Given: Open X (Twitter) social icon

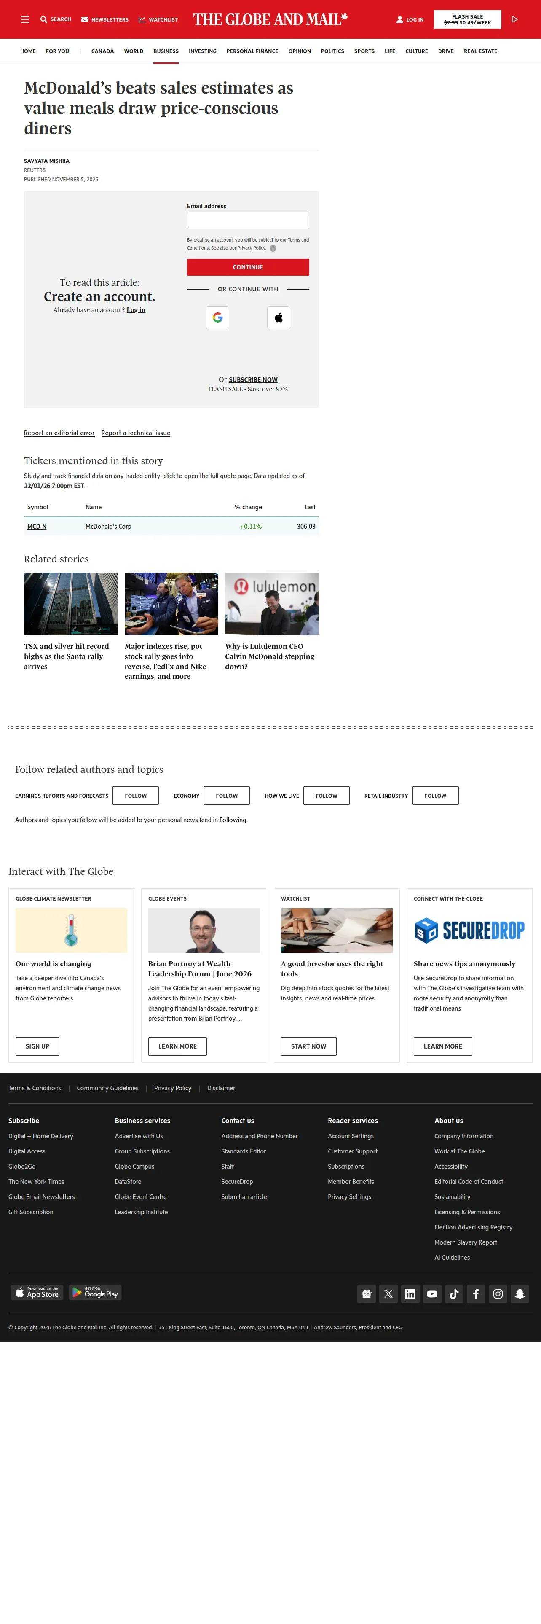Looking at the screenshot, I should (x=388, y=1293).
